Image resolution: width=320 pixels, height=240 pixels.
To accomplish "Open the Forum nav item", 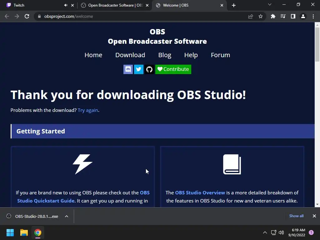I will (x=220, y=55).
